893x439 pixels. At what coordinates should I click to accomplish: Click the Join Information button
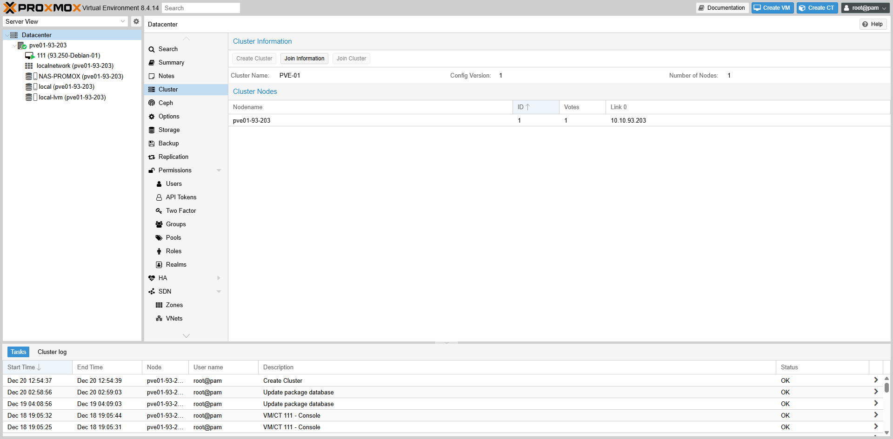(x=304, y=59)
